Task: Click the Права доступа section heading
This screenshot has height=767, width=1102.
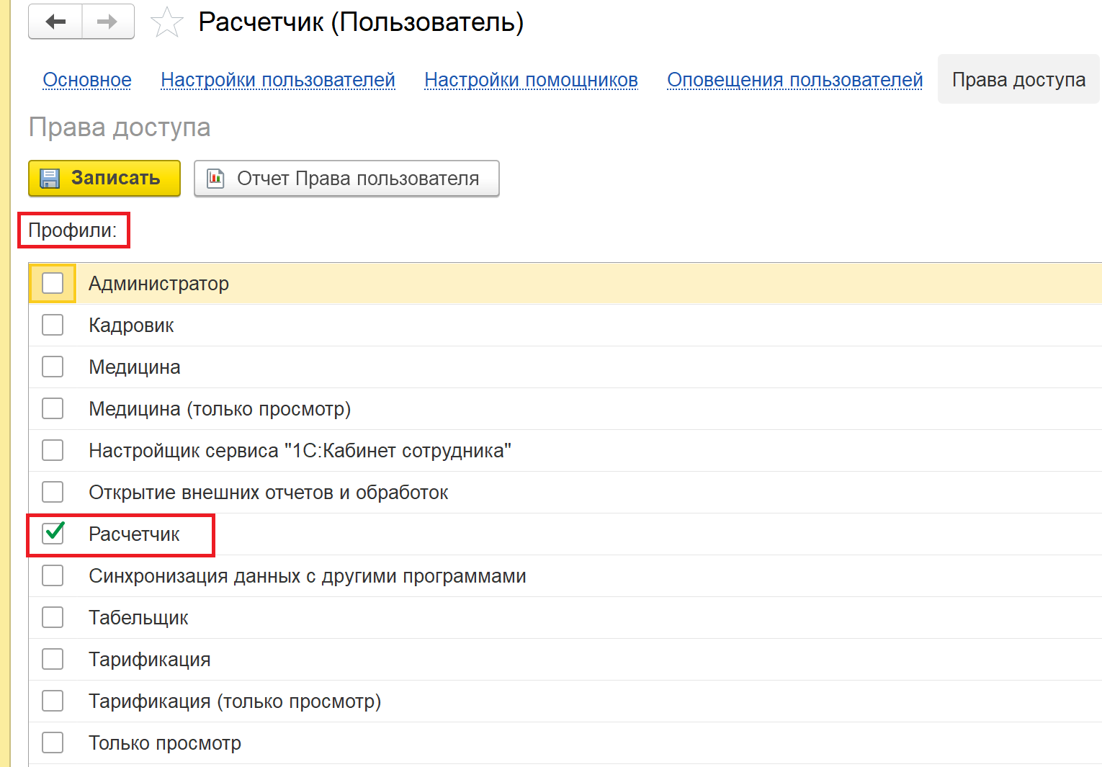Action: pos(120,127)
